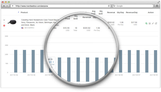161x92 pixels.
Task: Sort by the Revenue/Day column header
Action: pos(132,12)
